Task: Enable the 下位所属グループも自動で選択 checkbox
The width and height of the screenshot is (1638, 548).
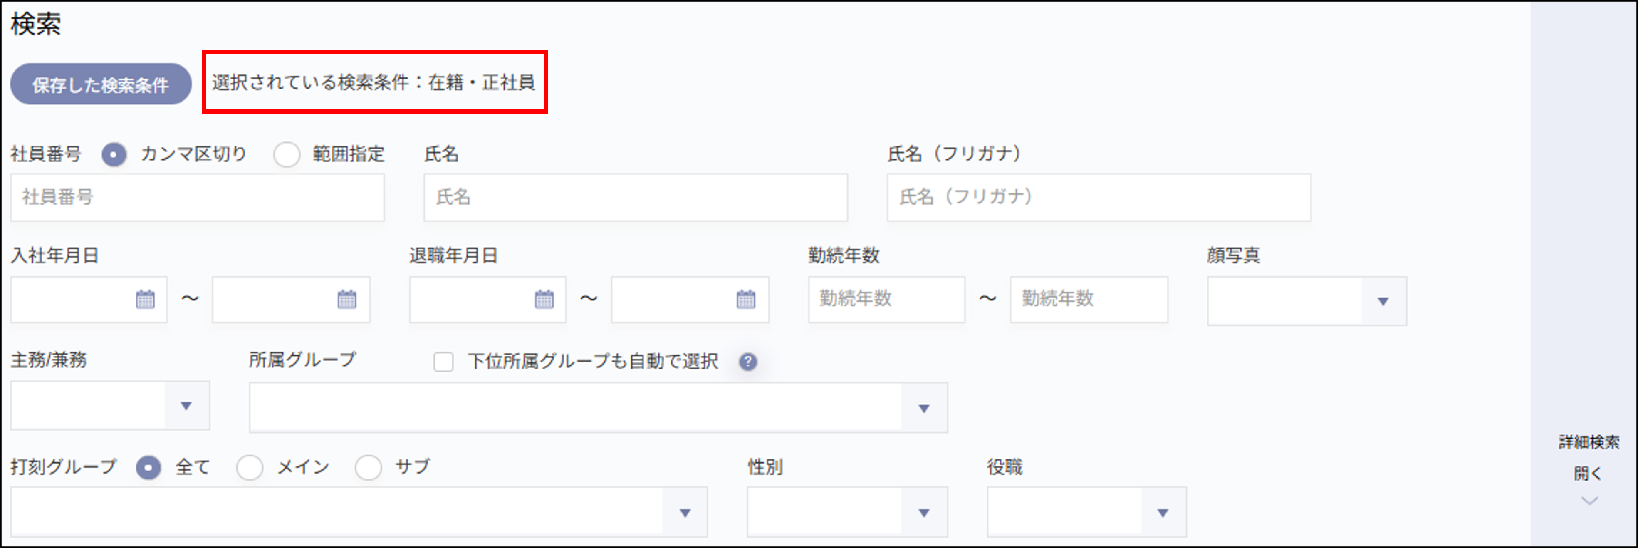Action: coord(443,362)
